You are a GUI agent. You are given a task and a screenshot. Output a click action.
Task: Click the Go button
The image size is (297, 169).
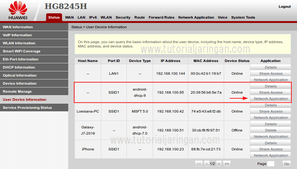(286, 163)
